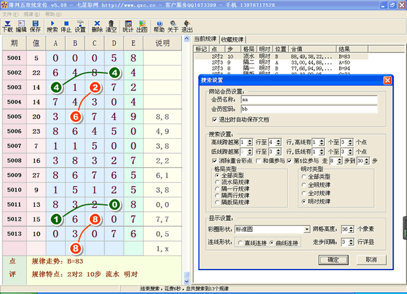Screen dimensions: 407x294
Task: Select rule row with result B=94
Action: (281, 68)
